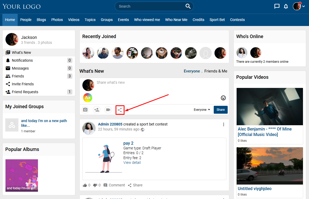This screenshot has height=199, width=309.
Task: Open the pay 2 contest link
Action: 128,143
